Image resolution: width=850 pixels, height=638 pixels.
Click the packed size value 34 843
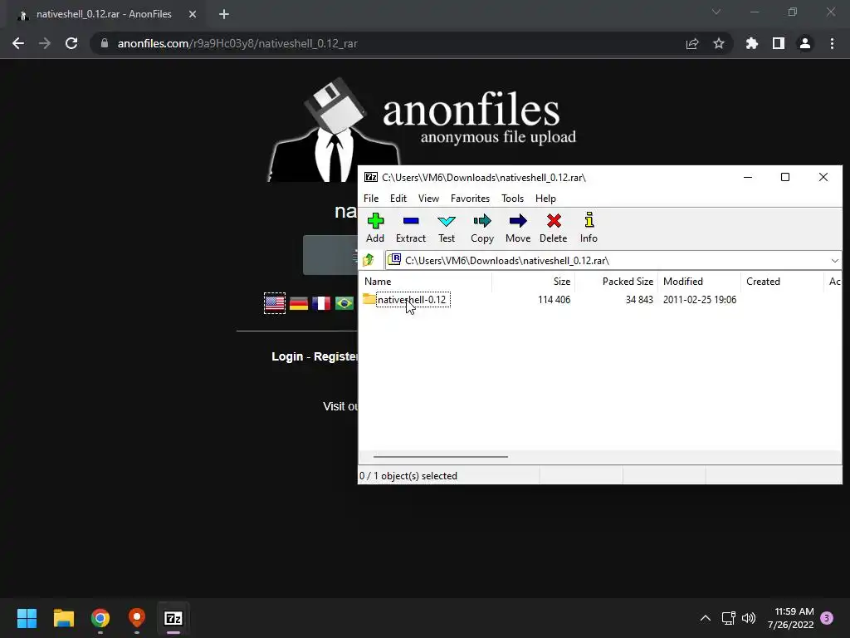click(x=639, y=299)
